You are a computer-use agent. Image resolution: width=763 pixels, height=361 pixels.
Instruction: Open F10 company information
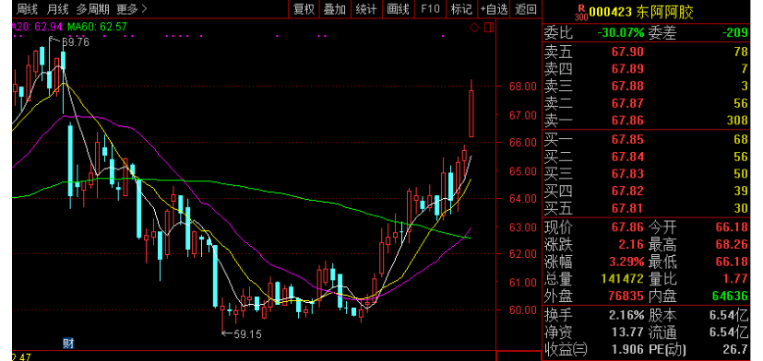[x=430, y=8]
